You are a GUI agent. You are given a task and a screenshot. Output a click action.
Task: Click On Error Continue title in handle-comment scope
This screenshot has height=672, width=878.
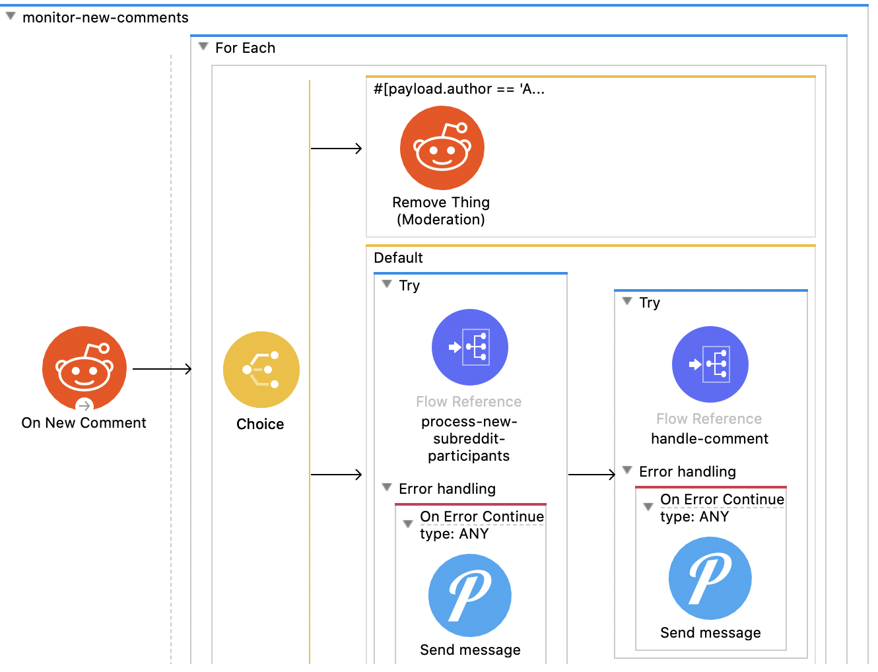coord(722,500)
